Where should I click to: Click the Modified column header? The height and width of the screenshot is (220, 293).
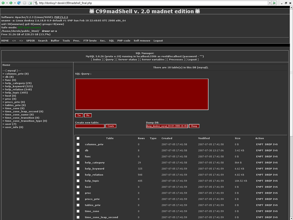[204, 138]
